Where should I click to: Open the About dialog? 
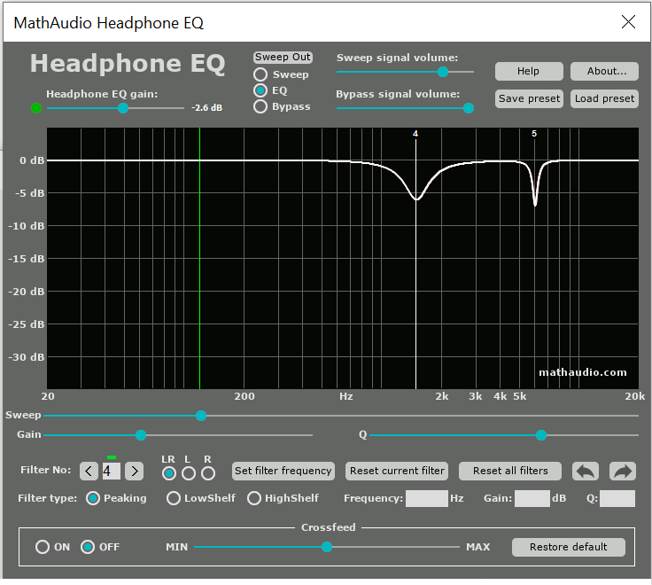(604, 71)
